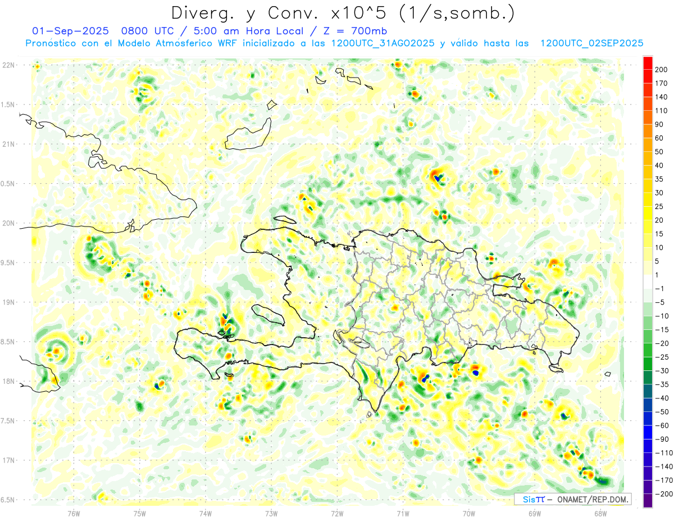
Task: Click the colorbar value -20
Action: coord(663,344)
